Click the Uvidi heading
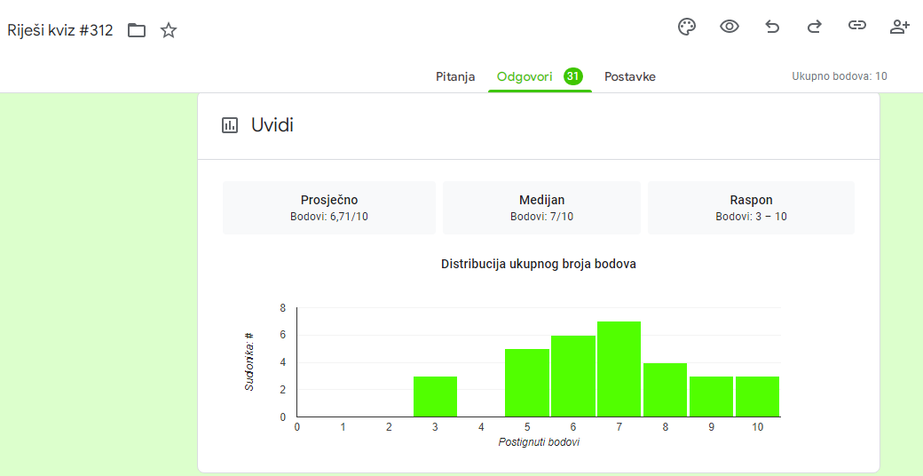The height and width of the screenshot is (476, 923). click(272, 125)
